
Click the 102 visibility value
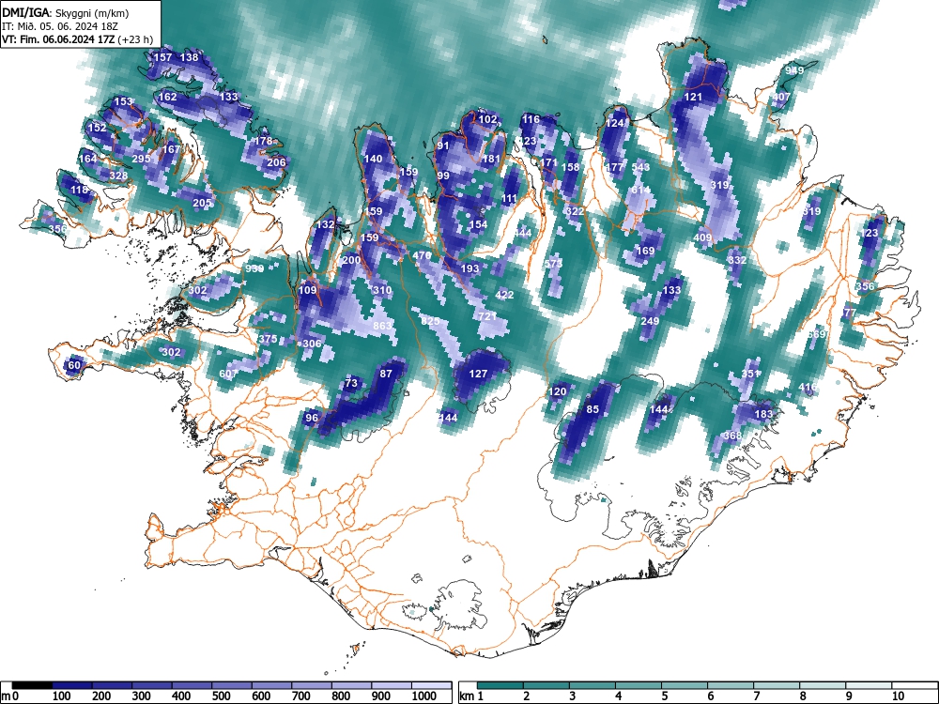click(487, 119)
